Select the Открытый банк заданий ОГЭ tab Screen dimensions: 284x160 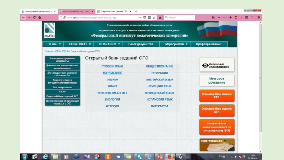114,11
